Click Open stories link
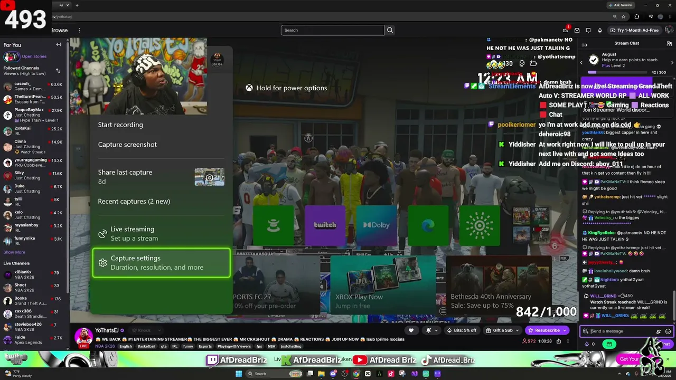 tap(34, 56)
